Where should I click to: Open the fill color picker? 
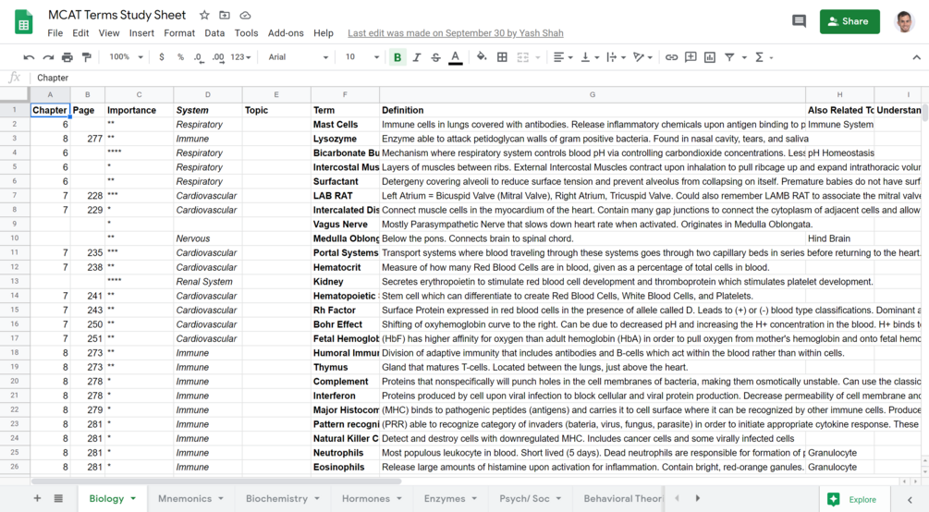tap(482, 57)
